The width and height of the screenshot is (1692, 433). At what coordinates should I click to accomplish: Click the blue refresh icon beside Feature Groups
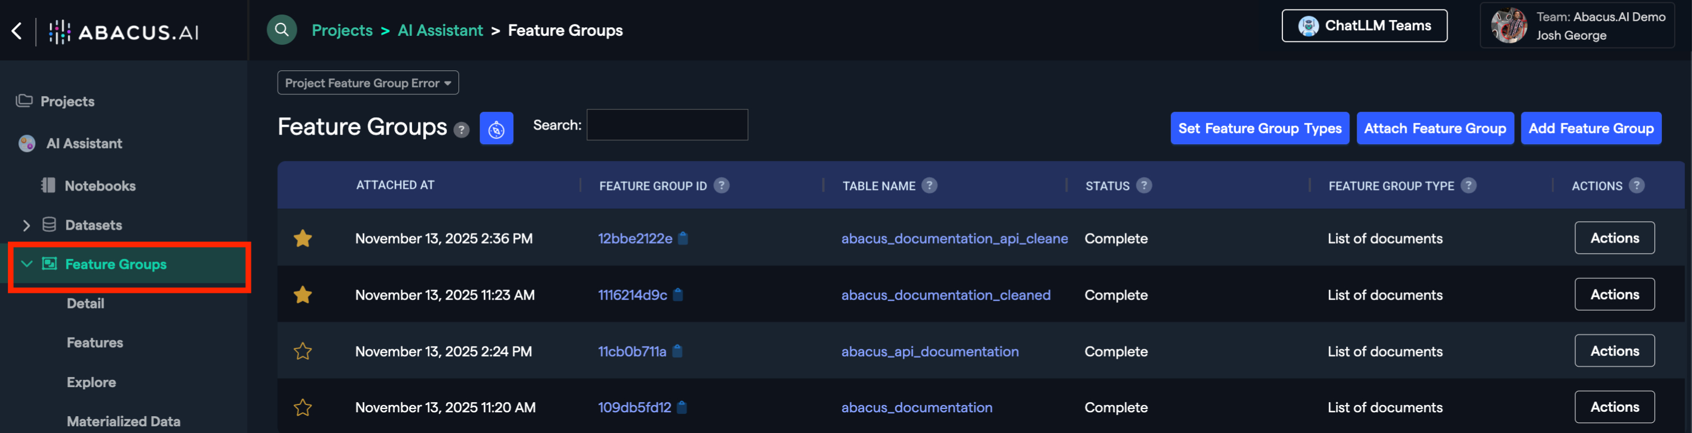tap(496, 129)
